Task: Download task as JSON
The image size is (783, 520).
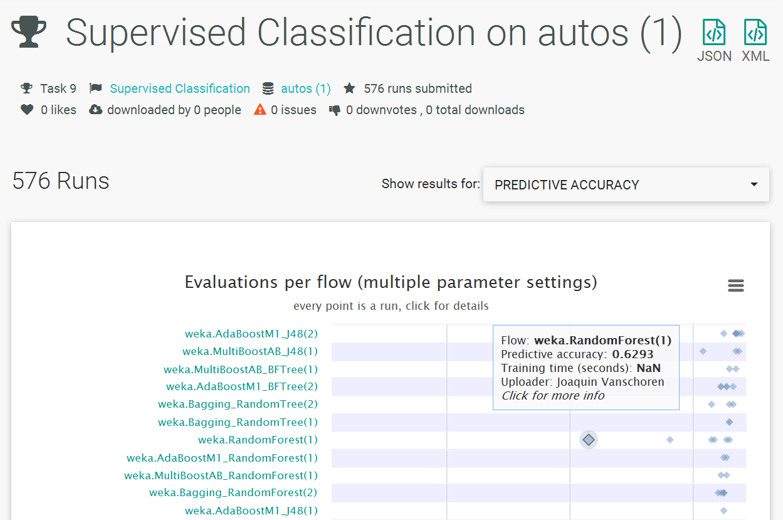Action: (714, 40)
